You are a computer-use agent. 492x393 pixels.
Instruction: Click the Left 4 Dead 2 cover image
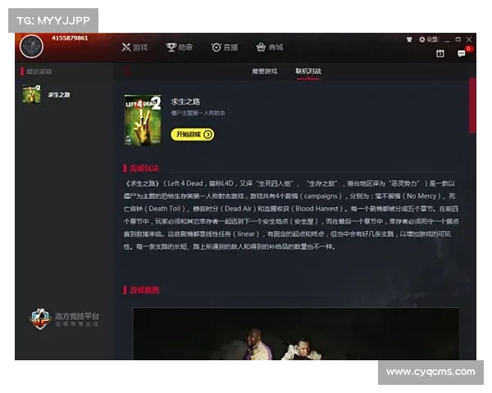click(143, 120)
